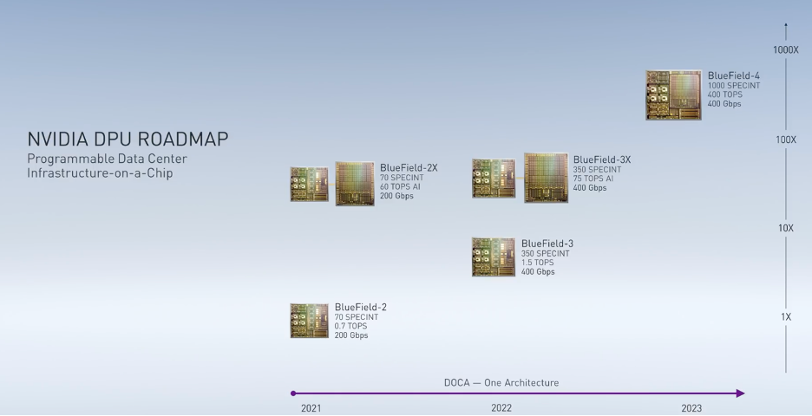The image size is (812, 416).
Task: Click the '1.5 TOPS' spec
Action: (537, 263)
